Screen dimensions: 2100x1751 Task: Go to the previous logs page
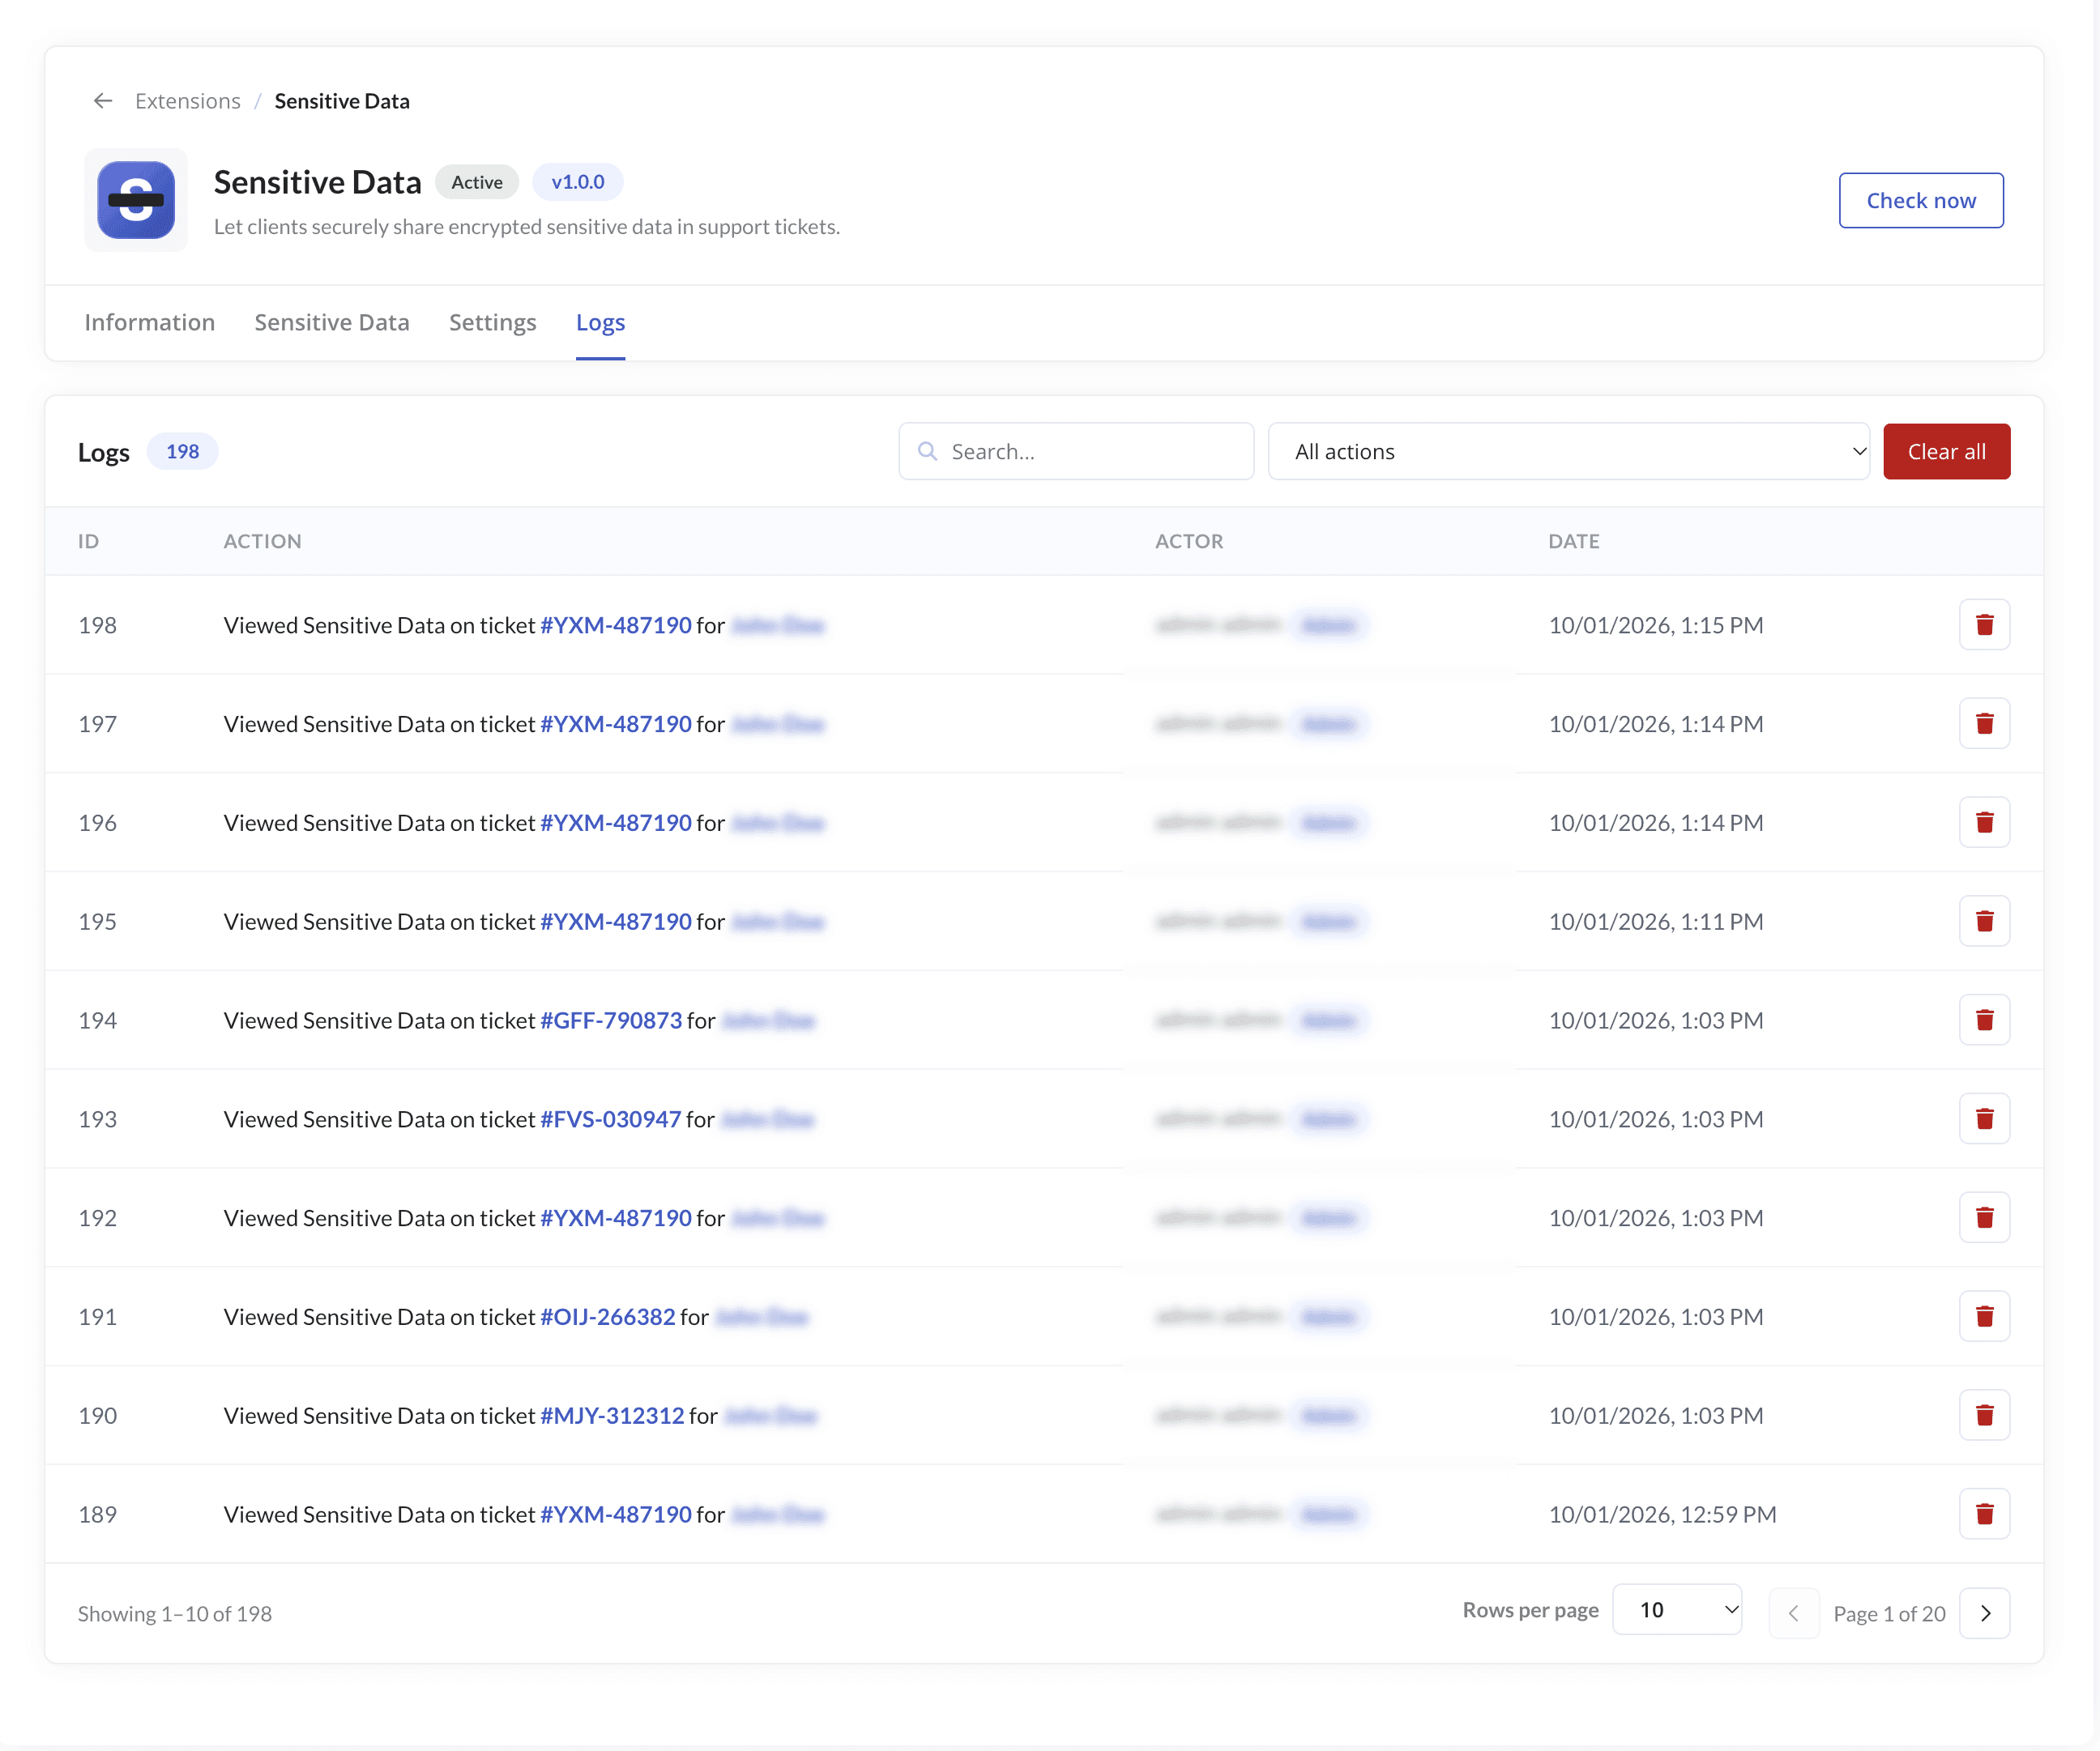click(1794, 1614)
